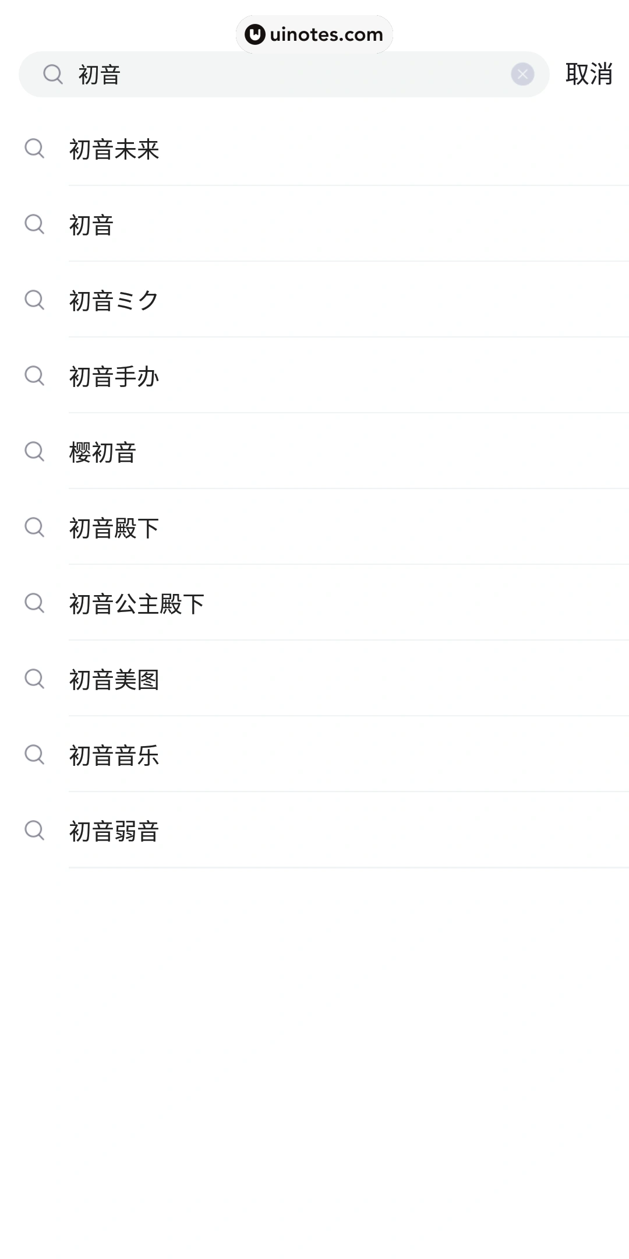This screenshot has width=629, height=1259.
Task: Choose the plain 初音 suggestion
Action: tap(91, 225)
